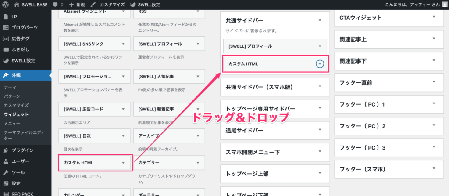This screenshot has height=196, width=449.
Task: Expand 関連記事上 area
Action: (434, 39)
